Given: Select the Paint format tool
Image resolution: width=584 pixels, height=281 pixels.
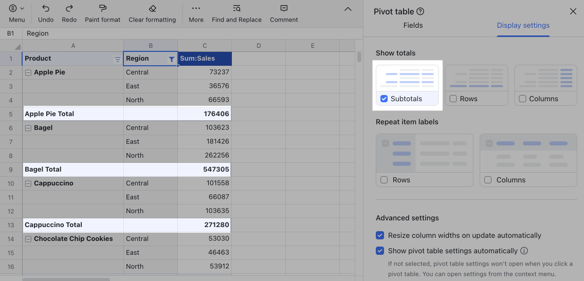Looking at the screenshot, I should point(102,9).
